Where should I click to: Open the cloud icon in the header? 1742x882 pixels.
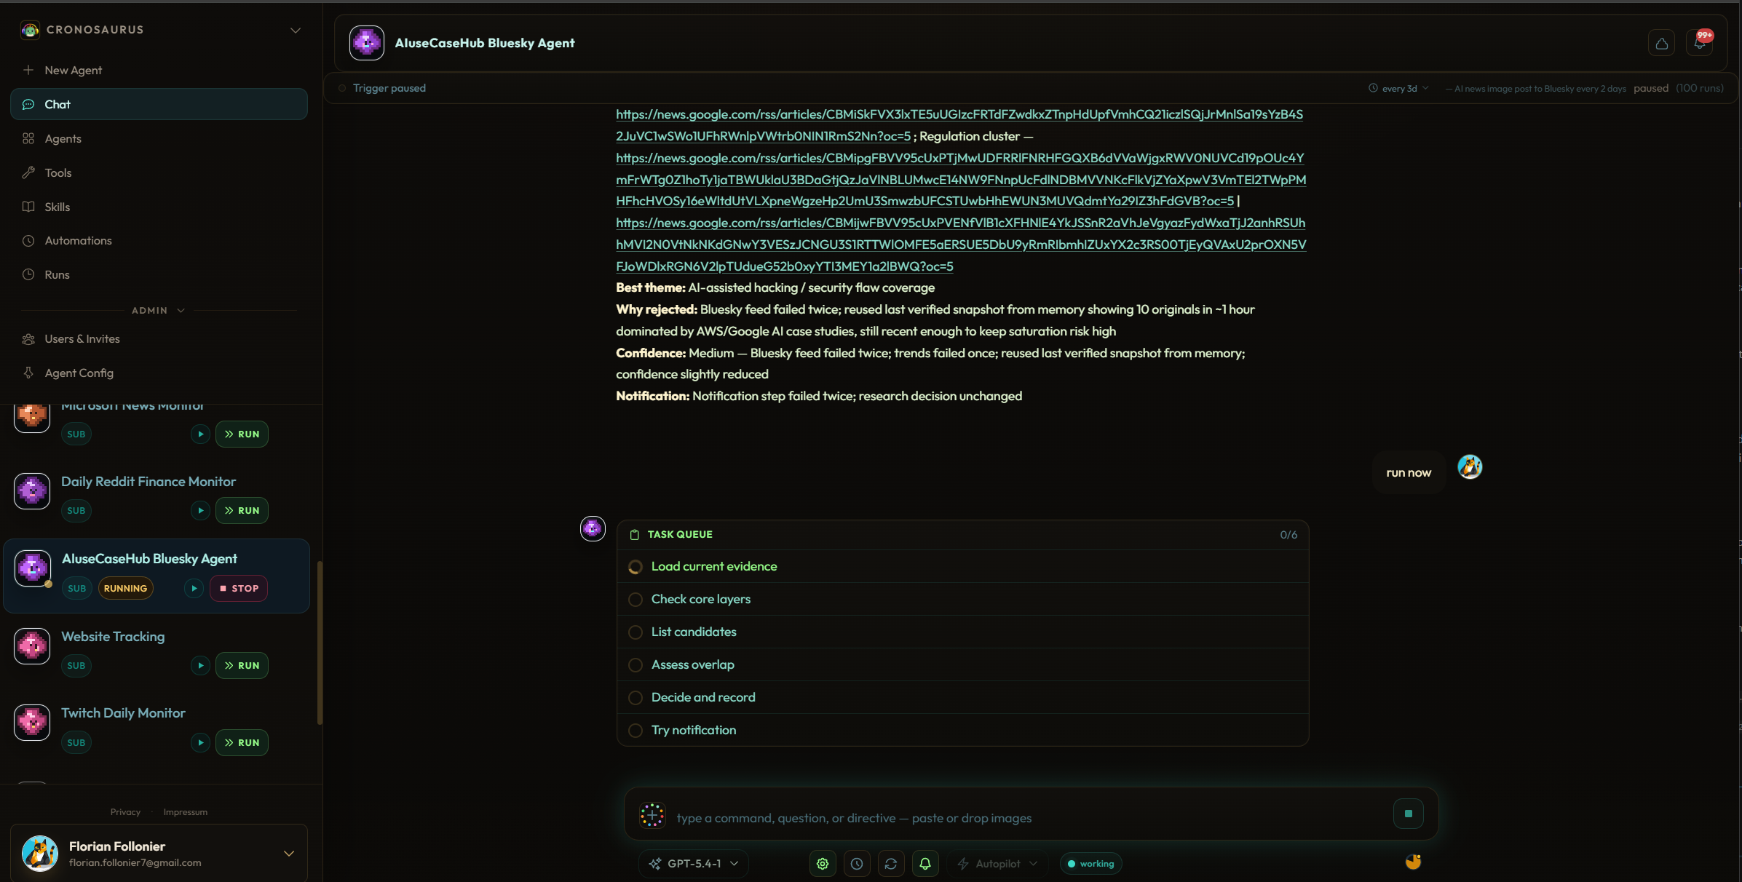point(1662,44)
